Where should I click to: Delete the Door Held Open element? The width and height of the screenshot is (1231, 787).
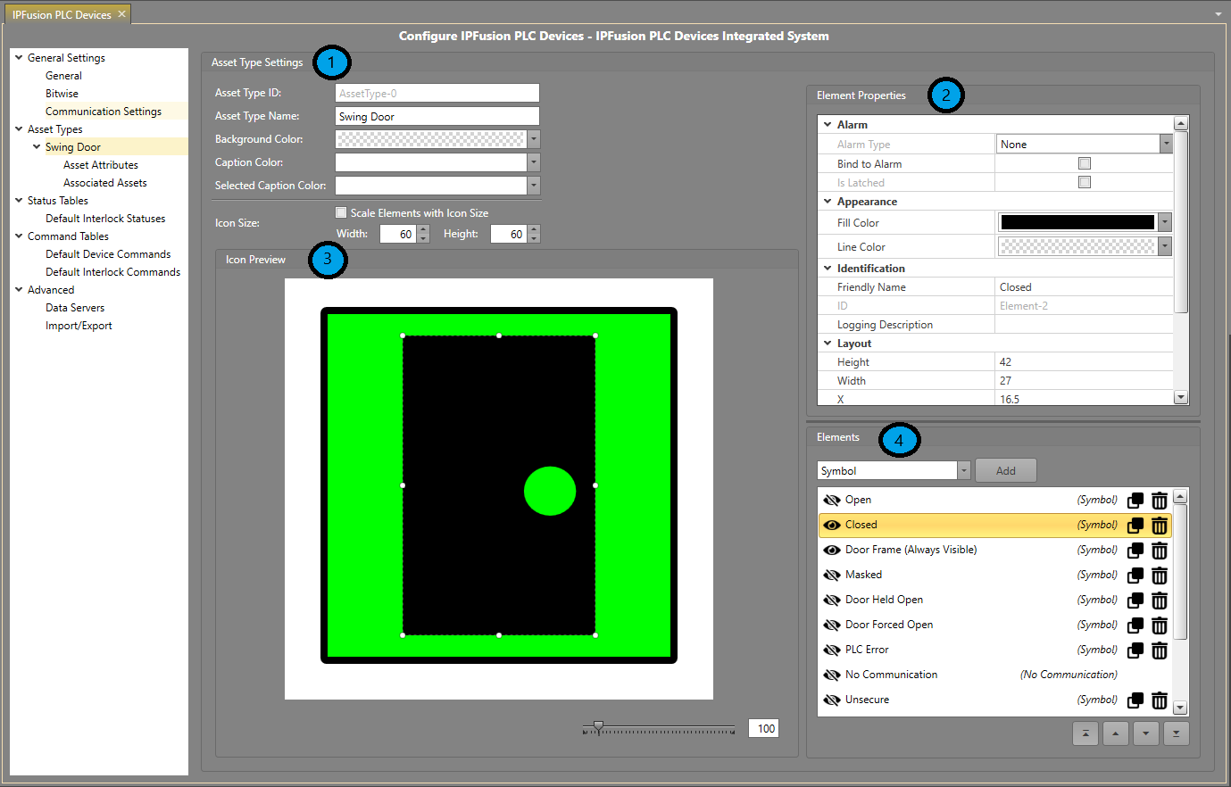pyautogui.click(x=1159, y=601)
